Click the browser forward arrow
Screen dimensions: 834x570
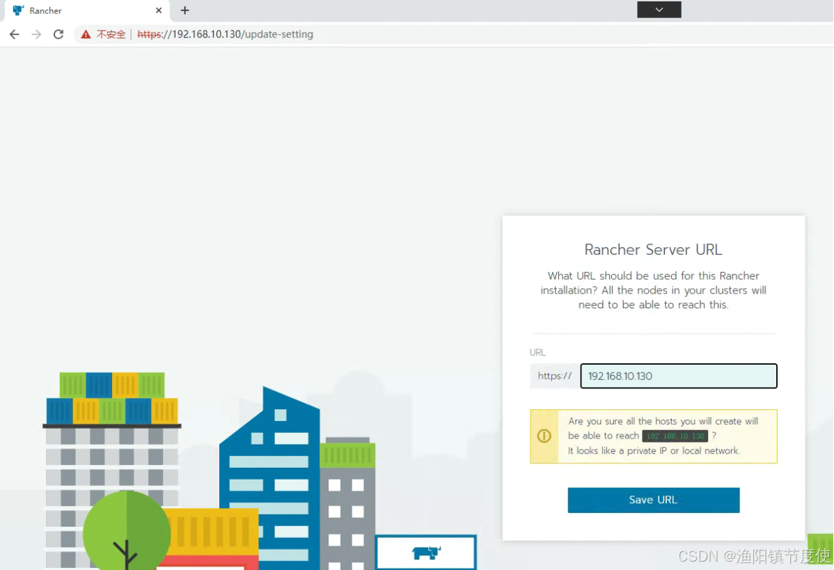36,34
